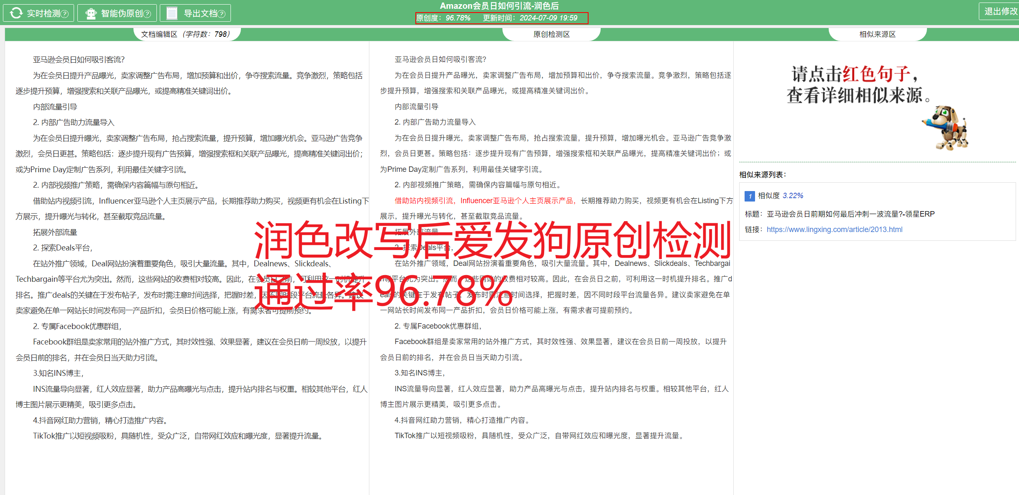The image size is (1019, 495).
Task: Click the red sentence 借助站内视频引流
Action: tap(424, 201)
